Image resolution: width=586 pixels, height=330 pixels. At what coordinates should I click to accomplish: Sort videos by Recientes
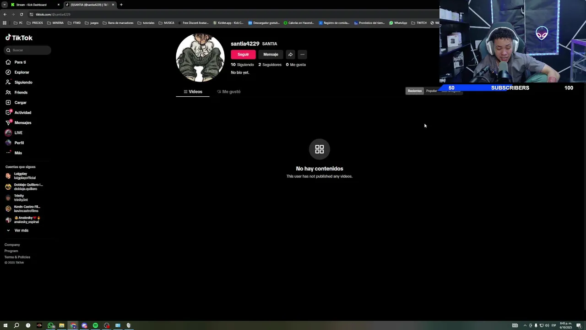pyautogui.click(x=415, y=91)
